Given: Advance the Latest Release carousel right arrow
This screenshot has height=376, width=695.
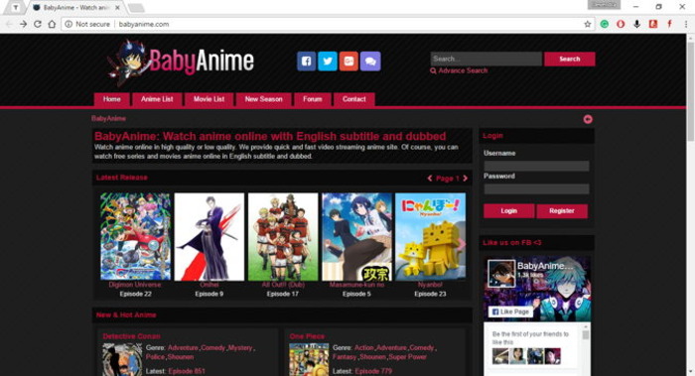Looking at the screenshot, I should (x=462, y=243).
